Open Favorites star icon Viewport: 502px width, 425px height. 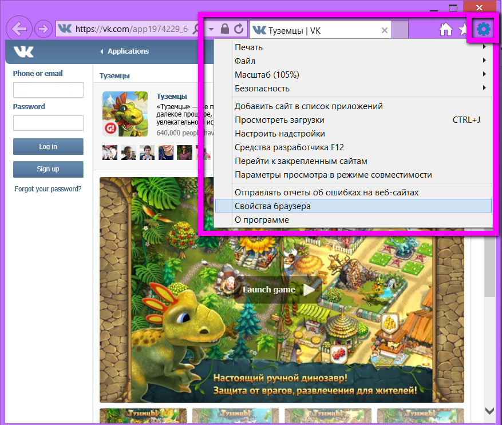[463, 29]
